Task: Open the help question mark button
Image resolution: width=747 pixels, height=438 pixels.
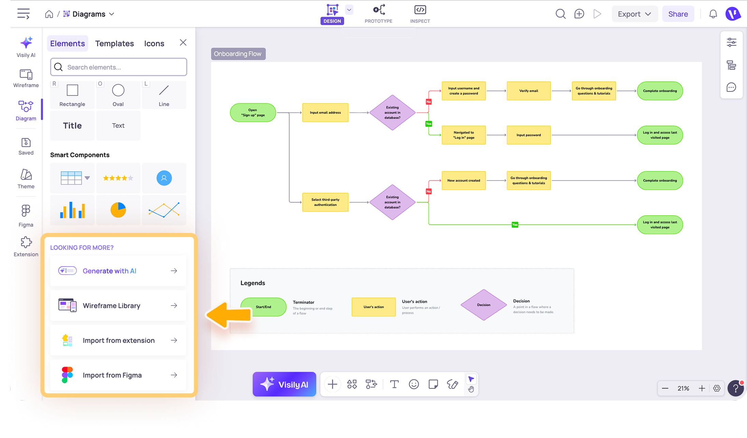Action: 736,388
